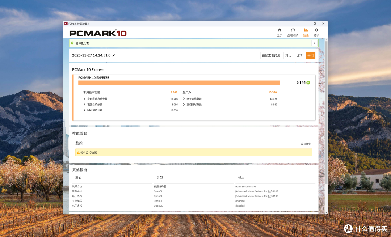Click the question mark help button
The height and width of the screenshot is (237, 391).
point(315,43)
